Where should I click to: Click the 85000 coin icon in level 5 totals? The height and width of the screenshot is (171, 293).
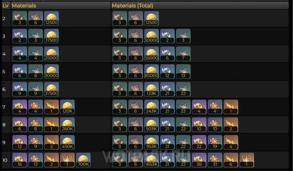point(151,71)
